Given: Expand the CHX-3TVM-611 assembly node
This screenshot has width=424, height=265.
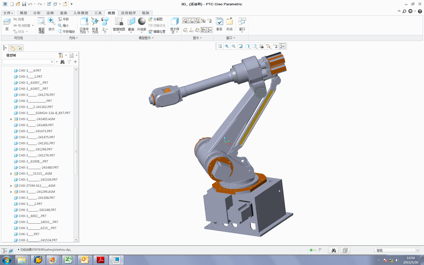Looking at the screenshot, I should point(11,186).
